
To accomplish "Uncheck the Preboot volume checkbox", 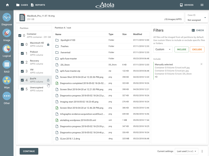I will (22, 53).
